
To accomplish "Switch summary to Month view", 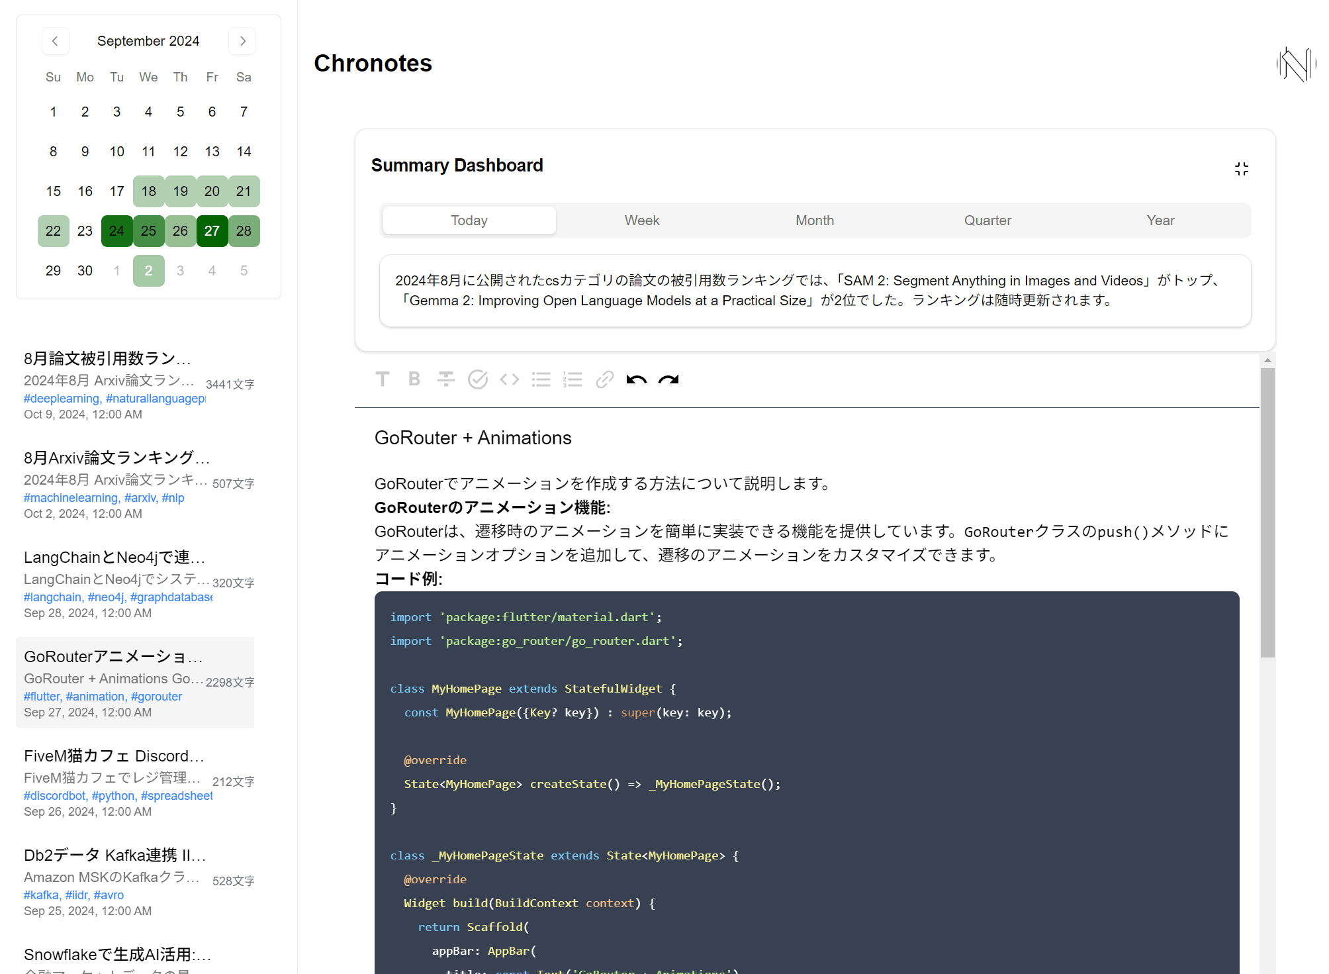I will (814, 220).
